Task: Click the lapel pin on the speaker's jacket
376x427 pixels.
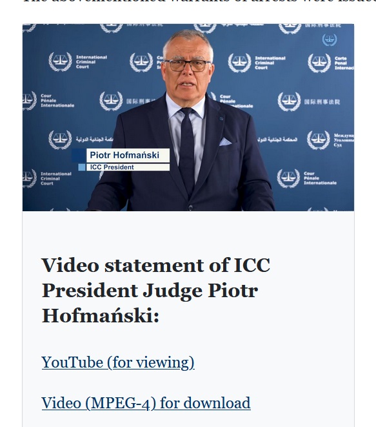Action: point(221,119)
